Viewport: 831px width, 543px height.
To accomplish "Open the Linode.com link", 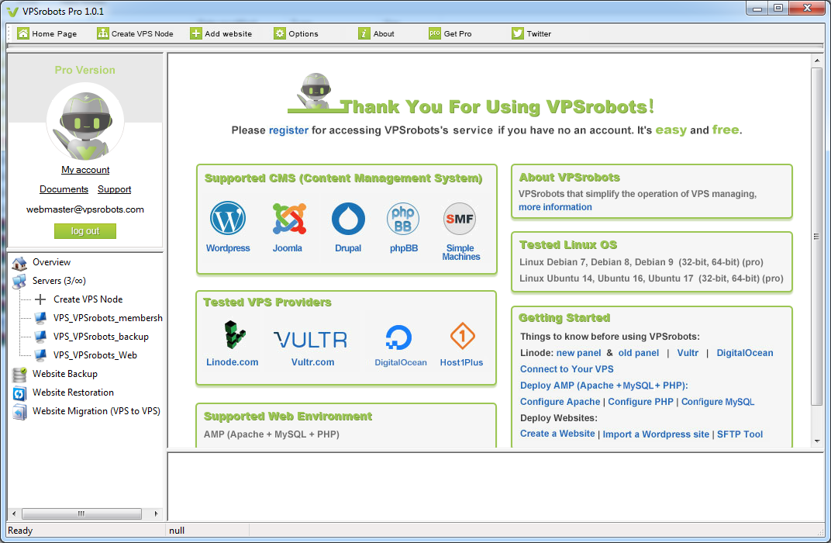I will click(232, 362).
